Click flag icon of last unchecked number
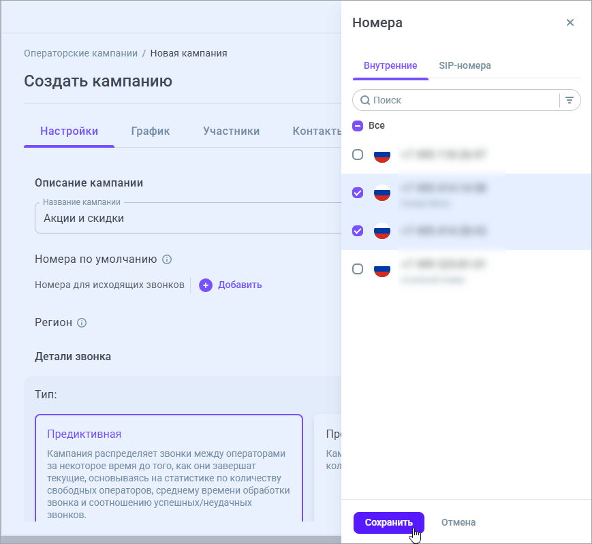Image resolution: width=592 pixels, height=544 pixels. pos(381,270)
